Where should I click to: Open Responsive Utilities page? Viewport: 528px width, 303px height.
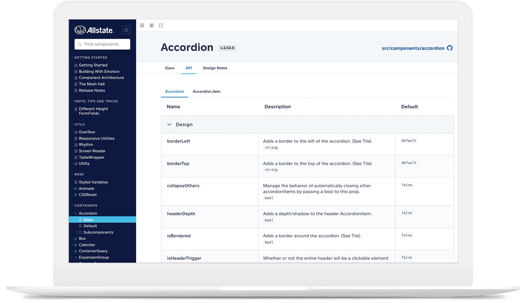click(x=97, y=138)
